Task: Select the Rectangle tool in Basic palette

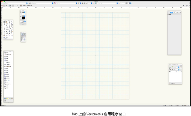Action: (9, 26)
